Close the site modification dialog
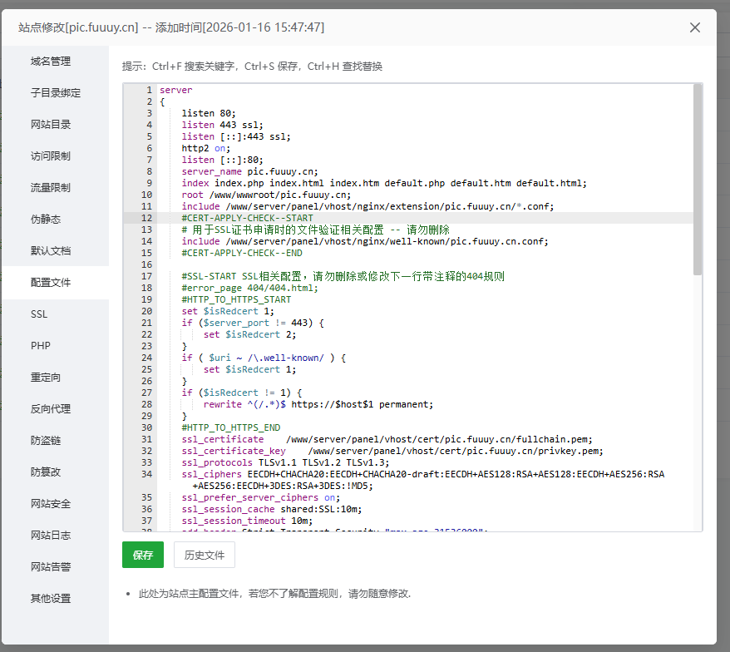 694,27
